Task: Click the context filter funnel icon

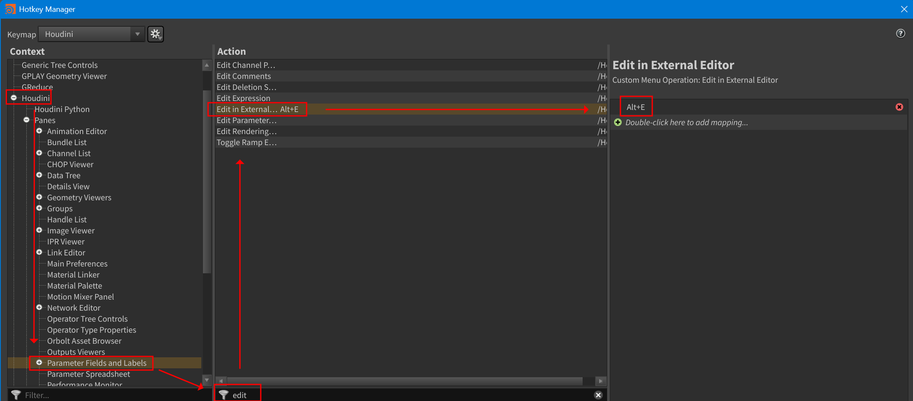Action: click(x=16, y=395)
